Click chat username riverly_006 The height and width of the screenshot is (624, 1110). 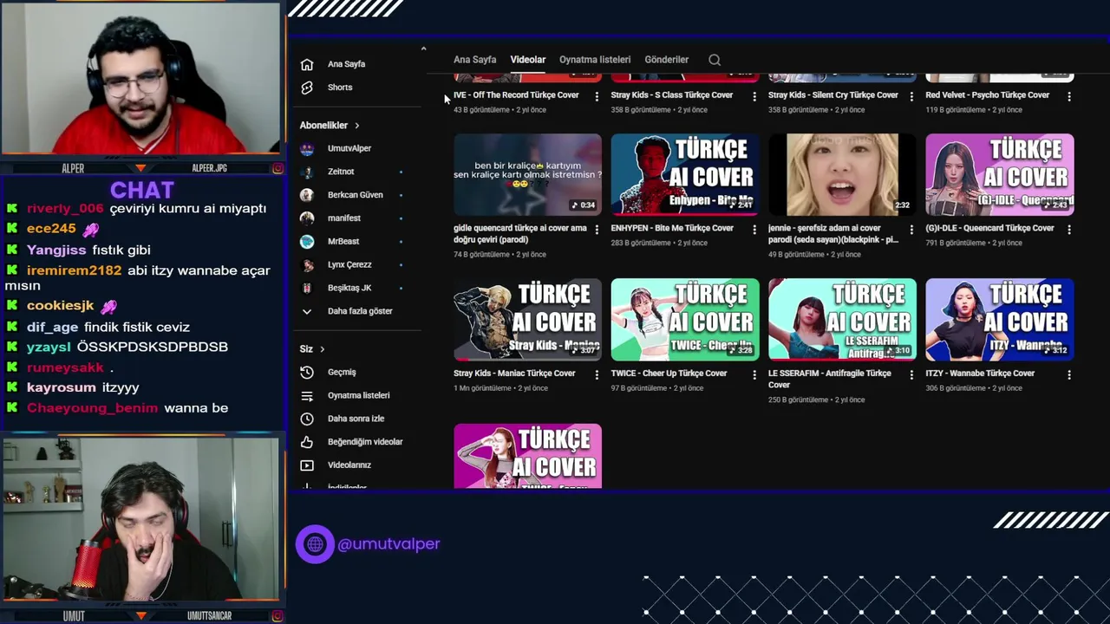65,209
